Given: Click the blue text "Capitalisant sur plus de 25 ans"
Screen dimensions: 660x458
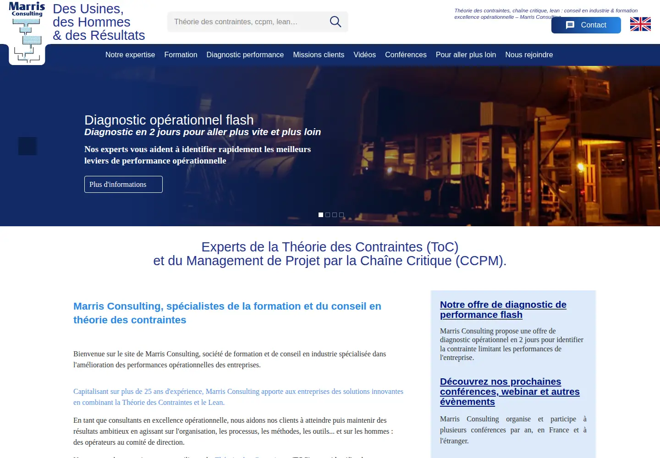Looking at the screenshot, I should coord(238,397).
